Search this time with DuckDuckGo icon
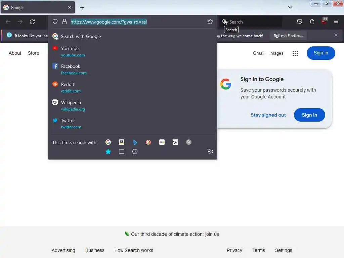This screenshot has width=344, height=258. pos(148,142)
